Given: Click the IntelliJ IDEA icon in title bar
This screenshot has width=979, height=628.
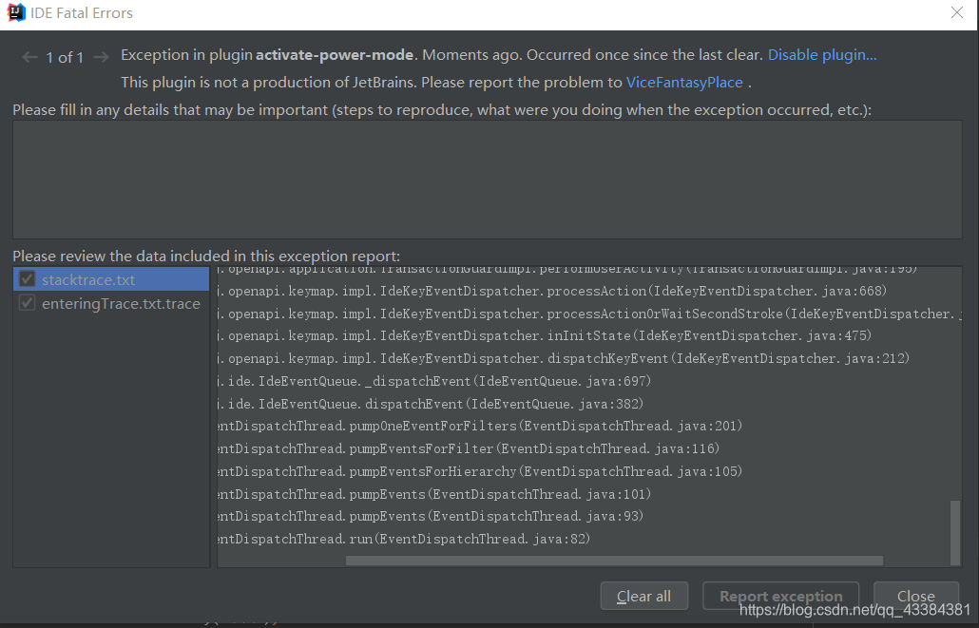Looking at the screenshot, I should pos(15,12).
